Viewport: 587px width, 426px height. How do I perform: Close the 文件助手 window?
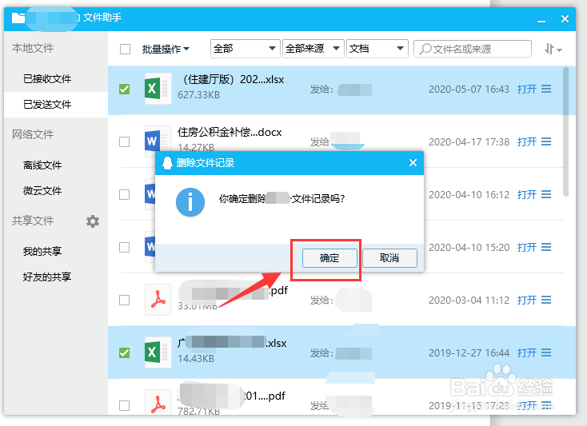pyautogui.click(x=565, y=18)
